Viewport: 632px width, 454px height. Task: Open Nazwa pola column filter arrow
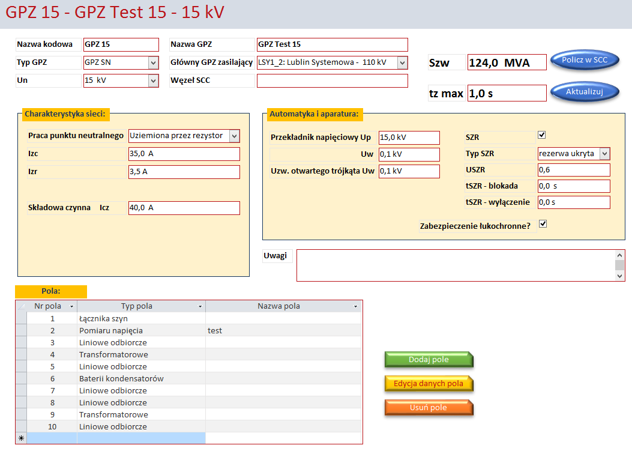pos(355,306)
